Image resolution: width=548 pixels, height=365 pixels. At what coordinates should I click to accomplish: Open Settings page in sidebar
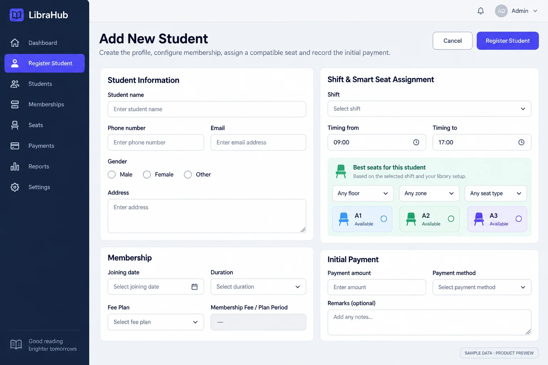click(x=44, y=187)
